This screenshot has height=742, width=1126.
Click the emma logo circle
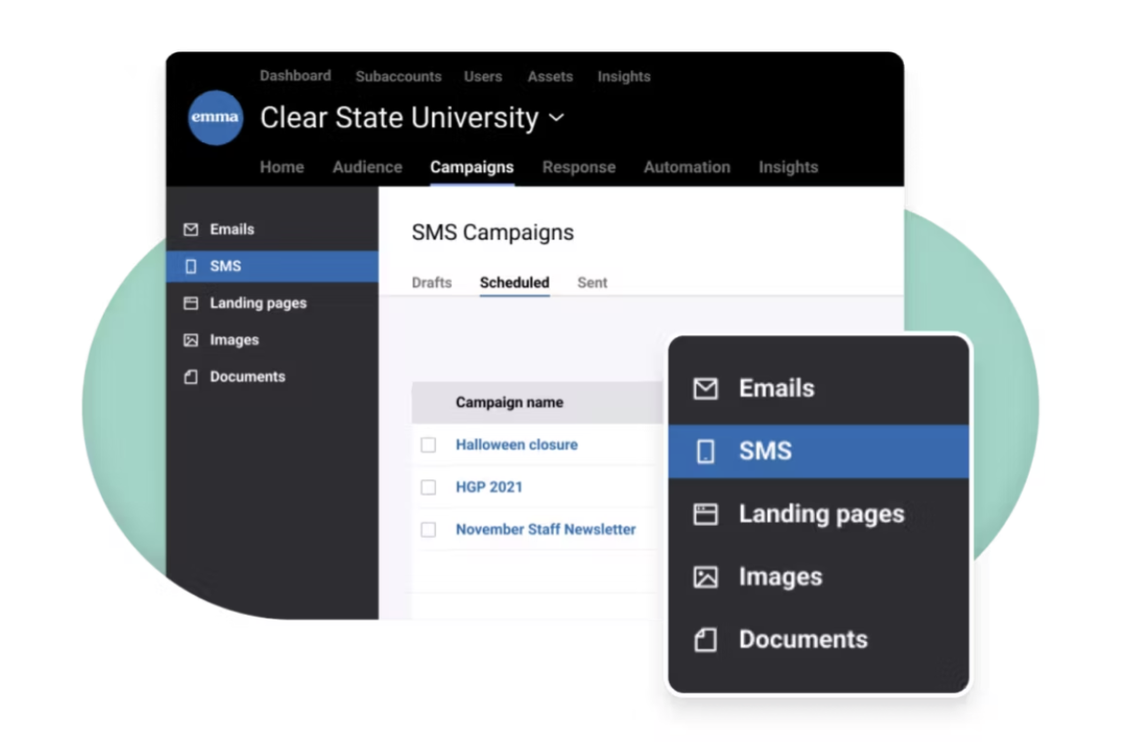pos(215,118)
